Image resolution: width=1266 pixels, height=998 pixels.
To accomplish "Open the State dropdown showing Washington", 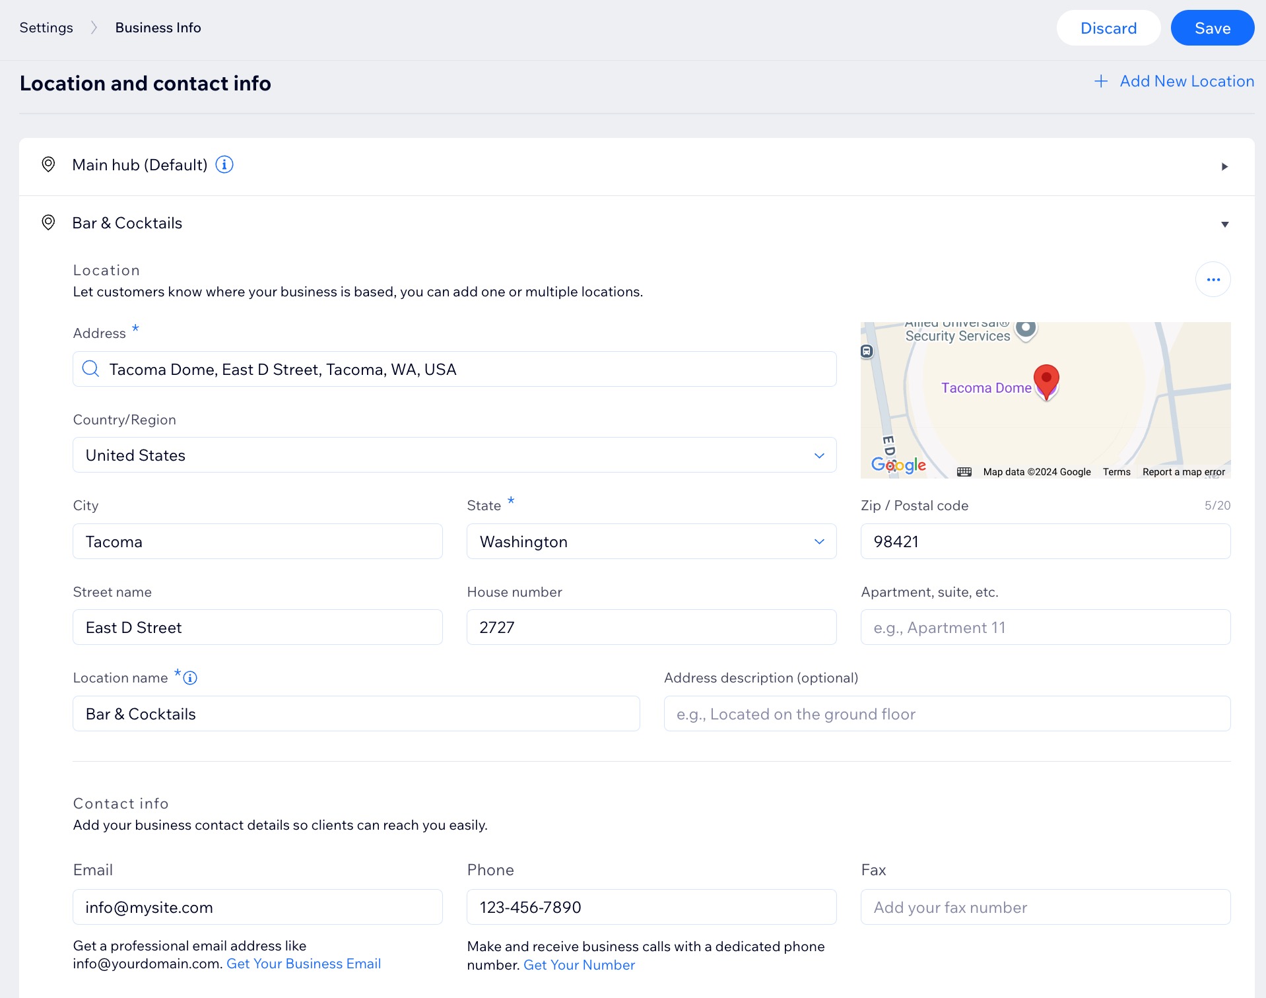I will click(651, 541).
